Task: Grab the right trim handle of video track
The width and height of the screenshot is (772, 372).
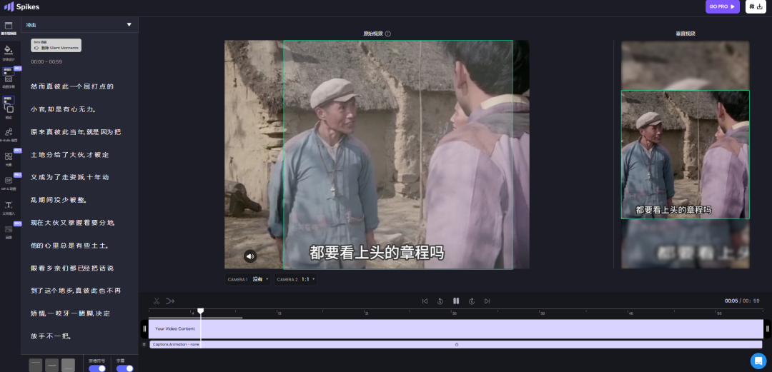Action: (x=768, y=328)
